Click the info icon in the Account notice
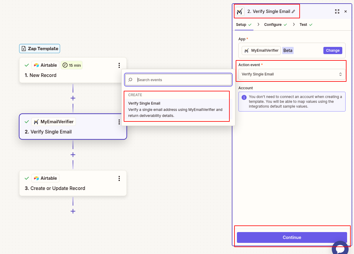The width and height of the screenshot is (354, 254). [244, 97]
